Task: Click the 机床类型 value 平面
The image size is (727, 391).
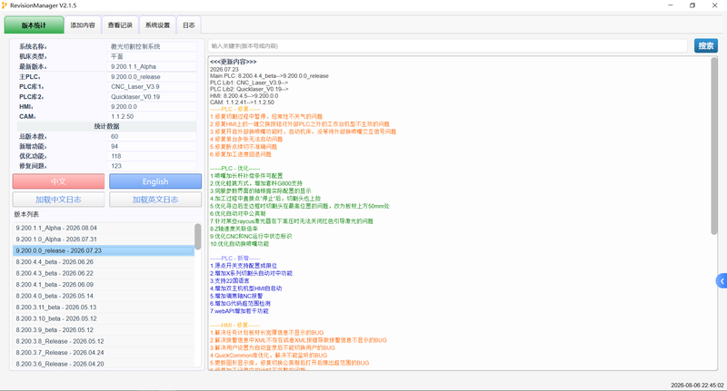Action: click(x=152, y=56)
